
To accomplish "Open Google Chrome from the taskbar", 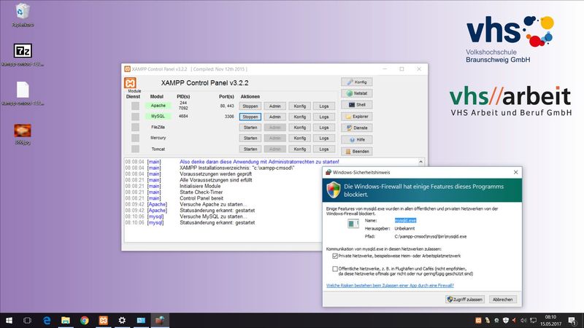I will (84, 320).
